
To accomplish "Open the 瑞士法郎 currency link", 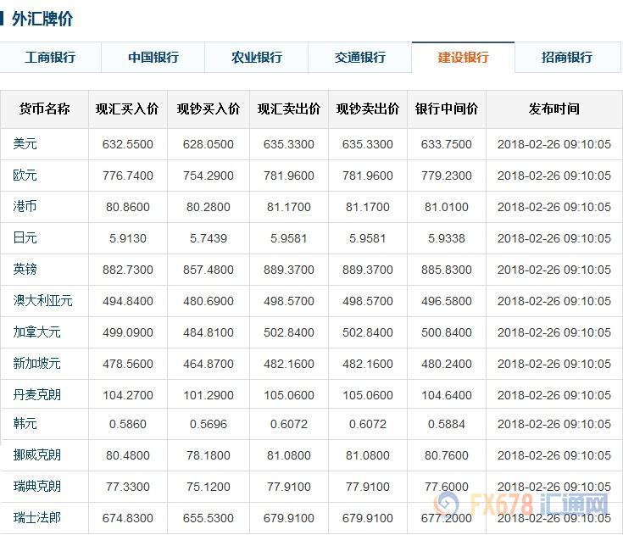I will [37, 518].
